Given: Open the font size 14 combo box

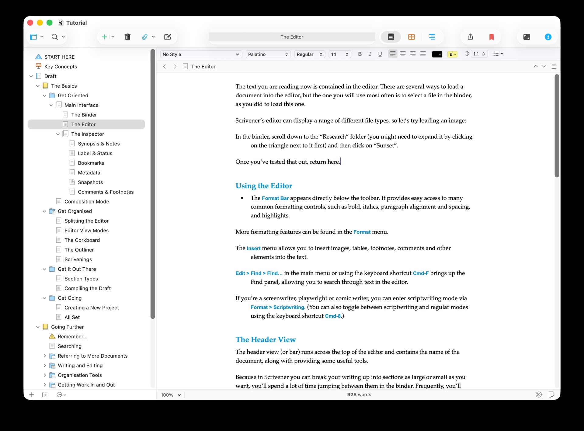Looking at the screenshot, I should 340,54.
